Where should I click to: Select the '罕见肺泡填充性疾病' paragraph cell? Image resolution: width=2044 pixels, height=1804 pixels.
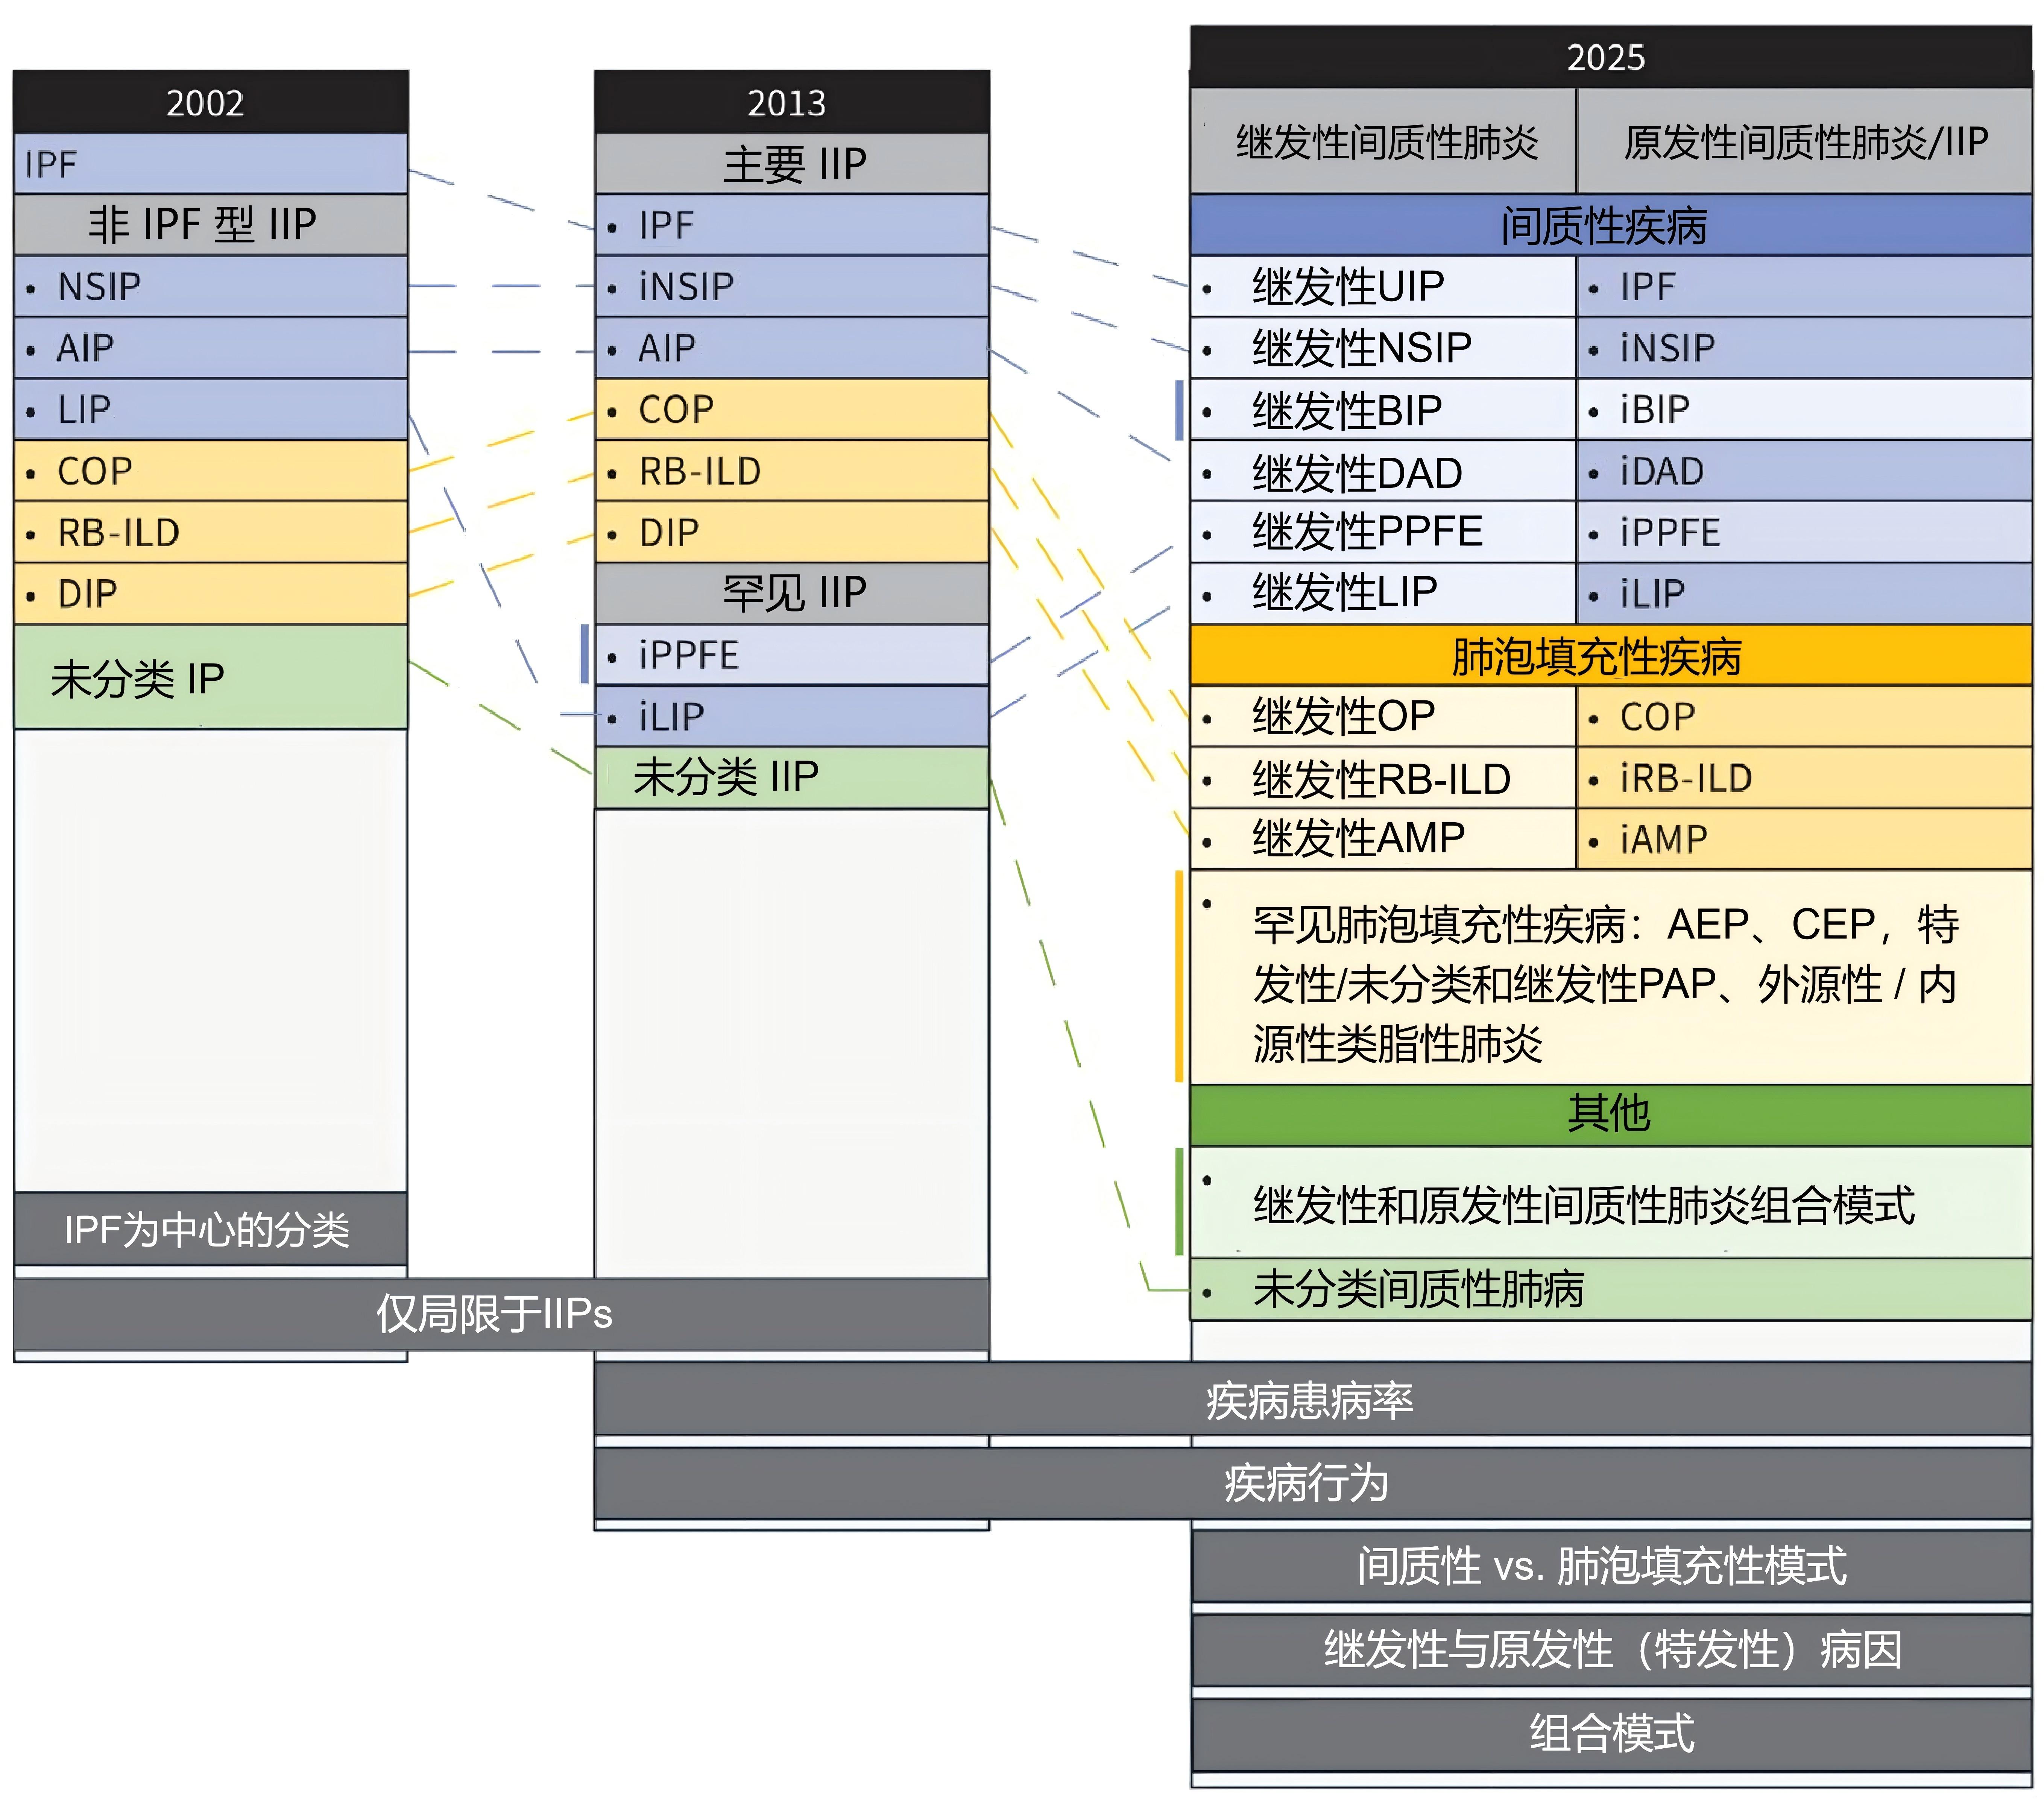1611,977
